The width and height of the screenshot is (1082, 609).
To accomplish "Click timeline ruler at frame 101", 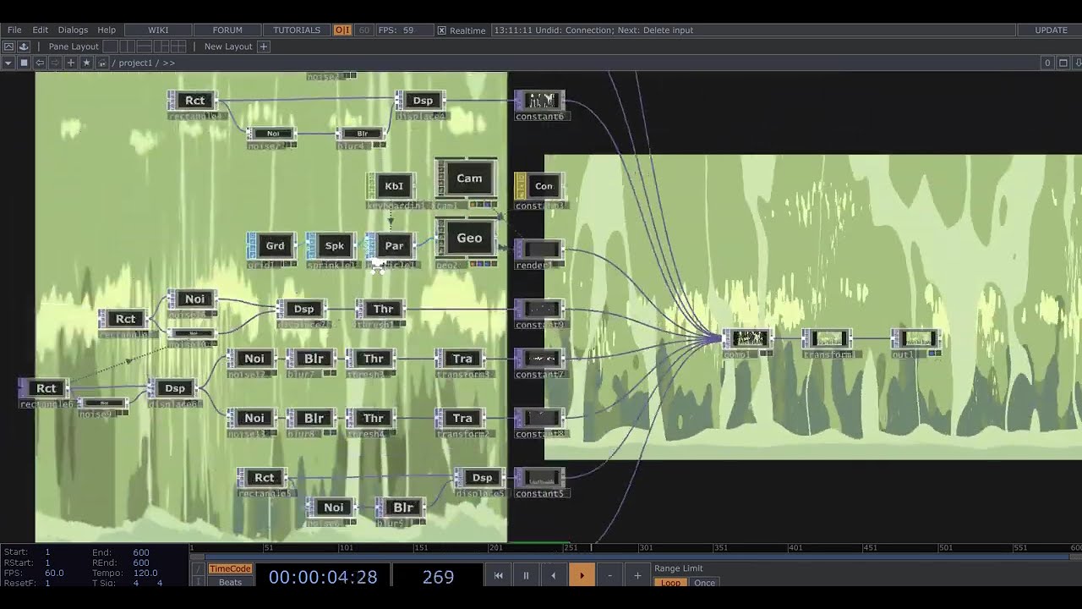I will (x=347, y=548).
